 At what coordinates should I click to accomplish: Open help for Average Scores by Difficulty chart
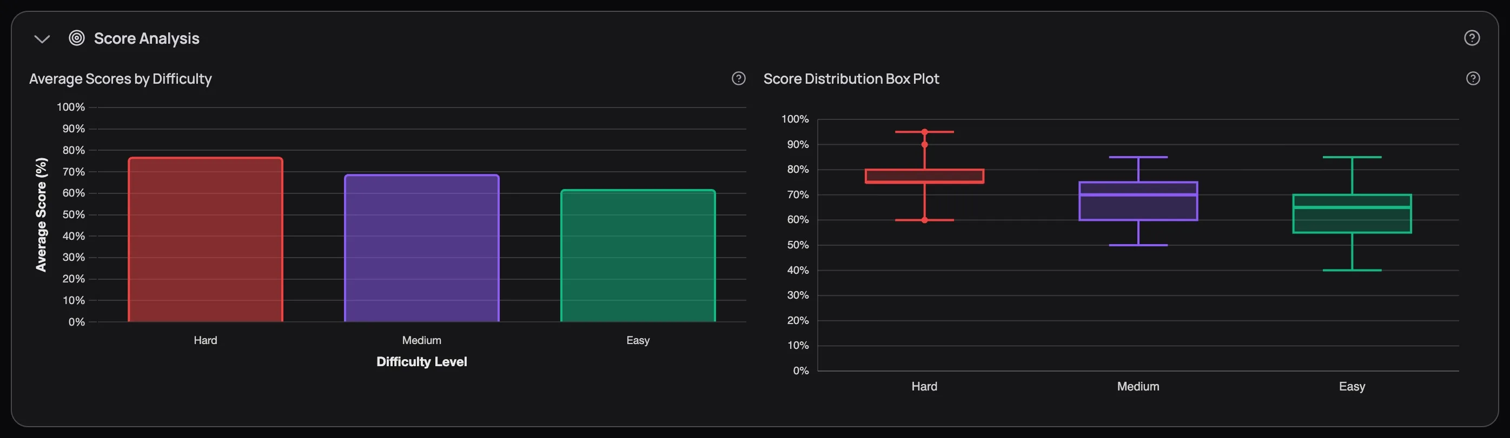click(x=738, y=77)
